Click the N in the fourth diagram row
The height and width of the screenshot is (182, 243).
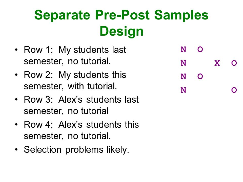[x=183, y=90]
